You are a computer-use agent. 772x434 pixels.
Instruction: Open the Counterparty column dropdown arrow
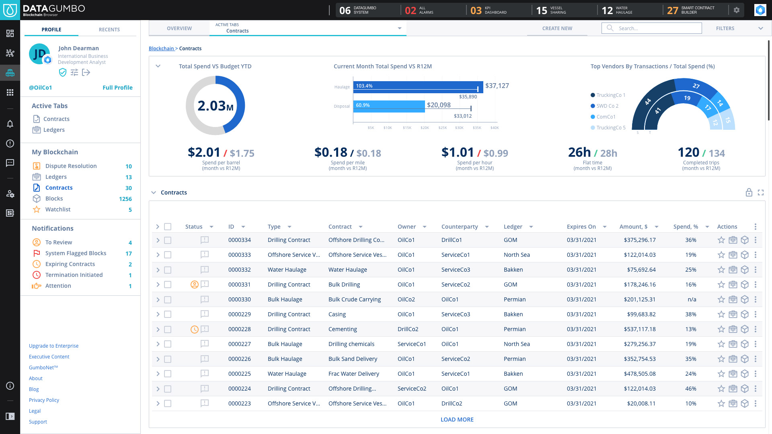487,227
